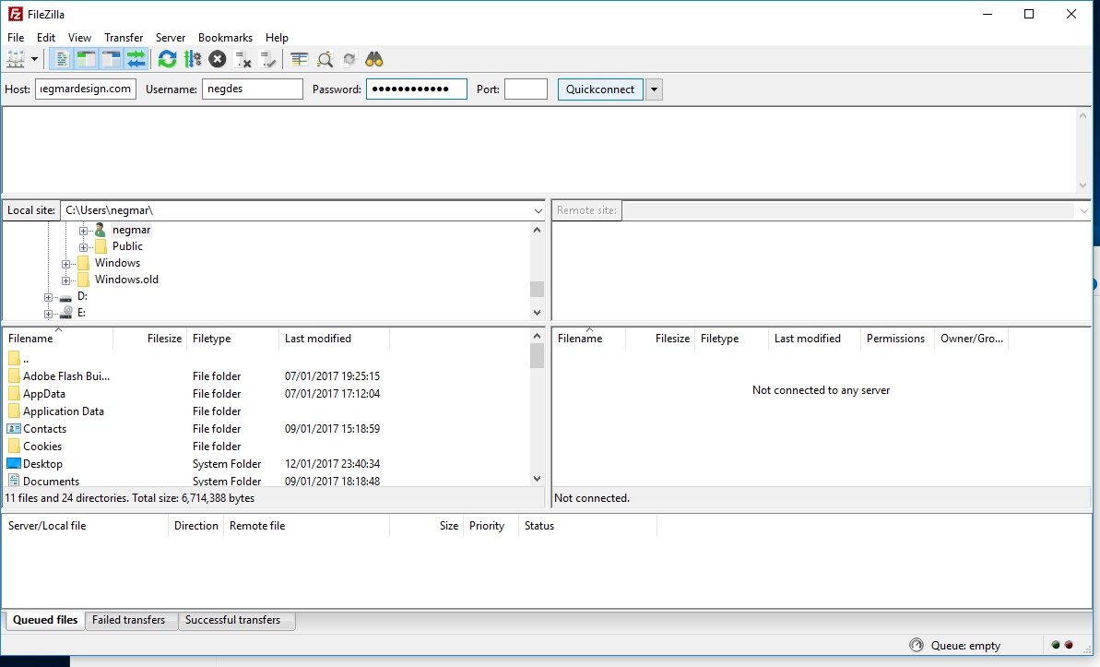Open the directory listing filters icon
Screen dimensions: 1100x667
tap(300, 59)
